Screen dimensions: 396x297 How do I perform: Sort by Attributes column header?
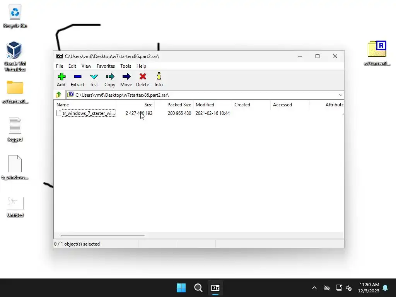click(326, 104)
